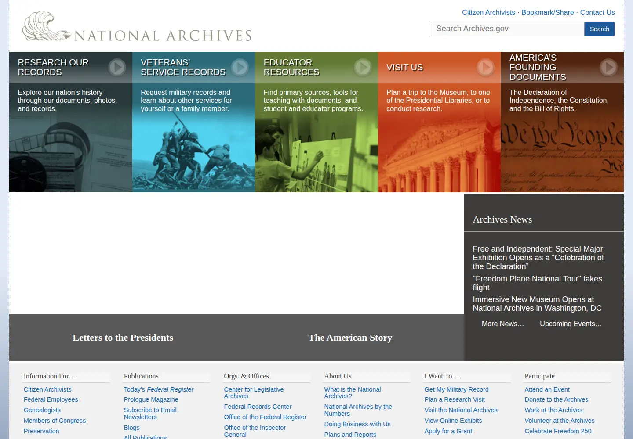Select the Letters to the Presidents feature
The image size is (633, 439).
point(123,338)
